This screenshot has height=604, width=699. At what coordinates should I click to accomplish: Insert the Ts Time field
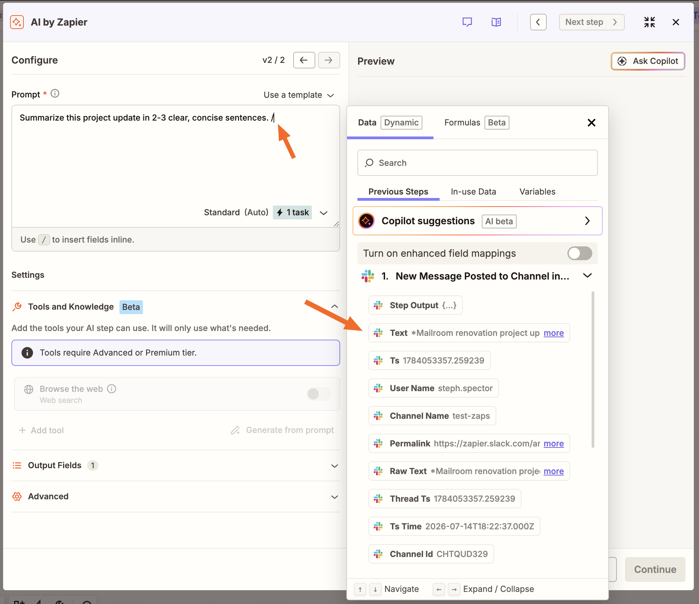tap(454, 526)
